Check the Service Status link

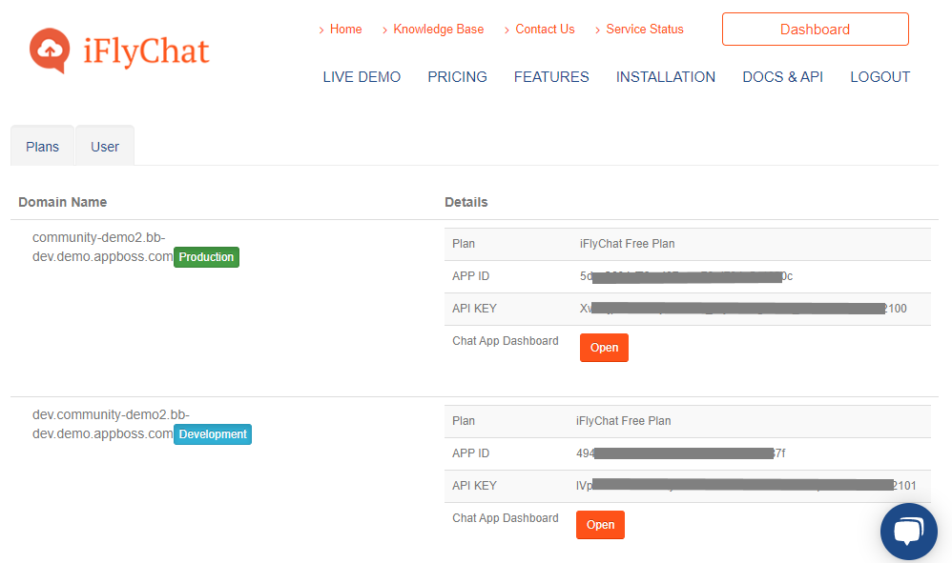[645, 30]
